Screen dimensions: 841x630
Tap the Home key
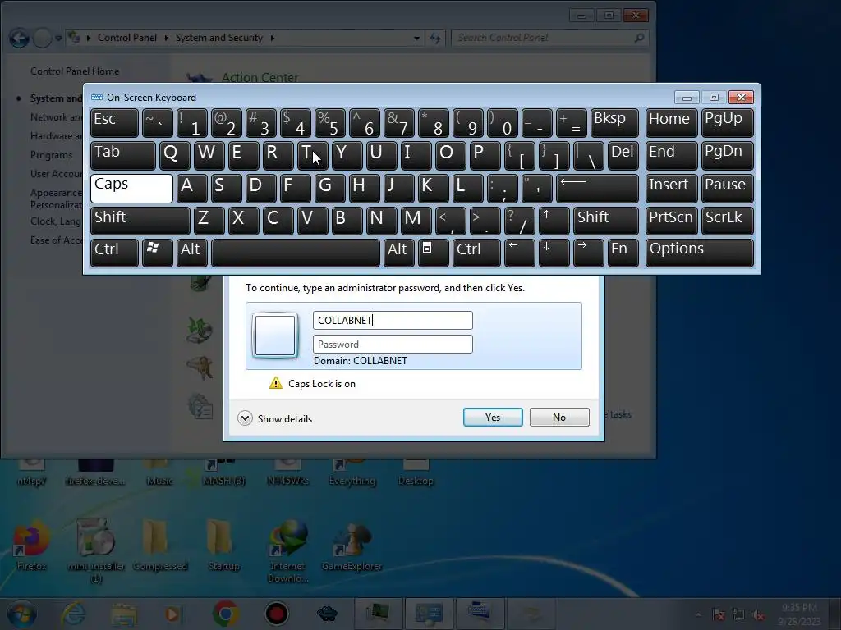tap(672, 123)
